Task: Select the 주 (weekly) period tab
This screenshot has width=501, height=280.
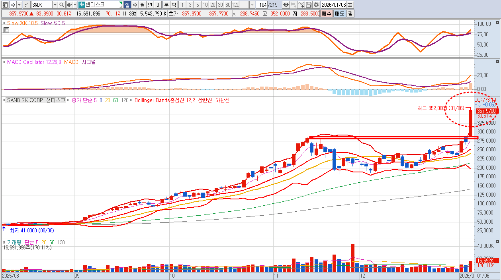Action: click(x=135, y=5)
